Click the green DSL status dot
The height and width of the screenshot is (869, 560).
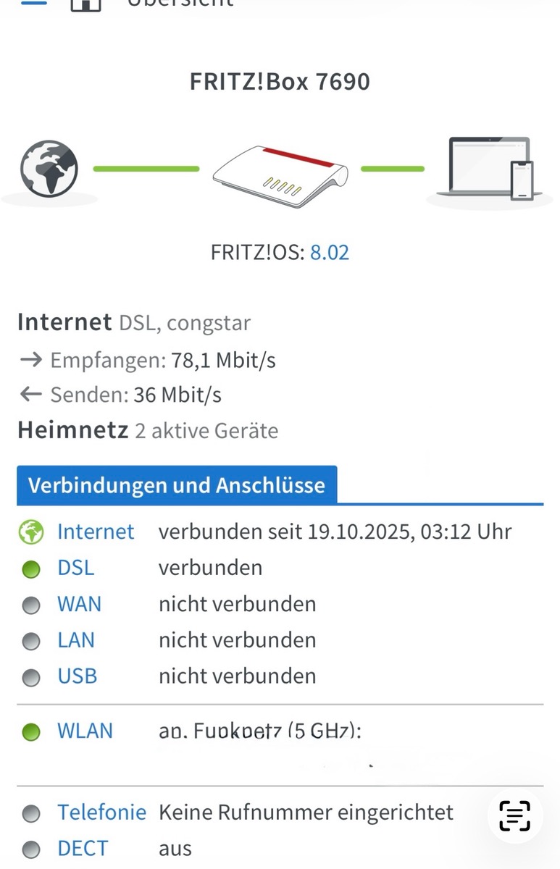31,569
